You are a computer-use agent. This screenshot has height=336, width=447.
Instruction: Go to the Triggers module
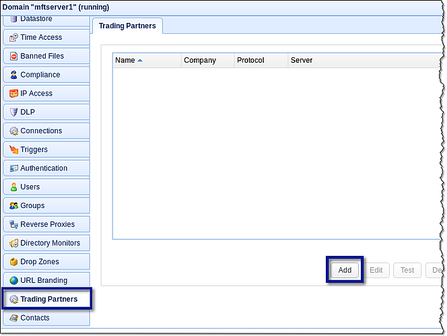tap(46, 149)
